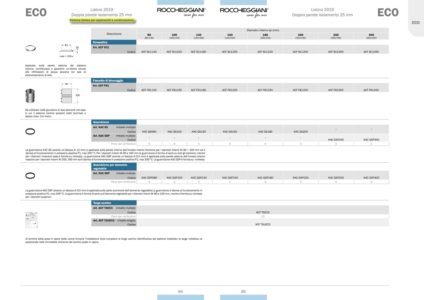Select the KAC GSP250 code in Guarnizione table
Image resolution: width=424 pixels, height=300 pixels.
[336, 140]
